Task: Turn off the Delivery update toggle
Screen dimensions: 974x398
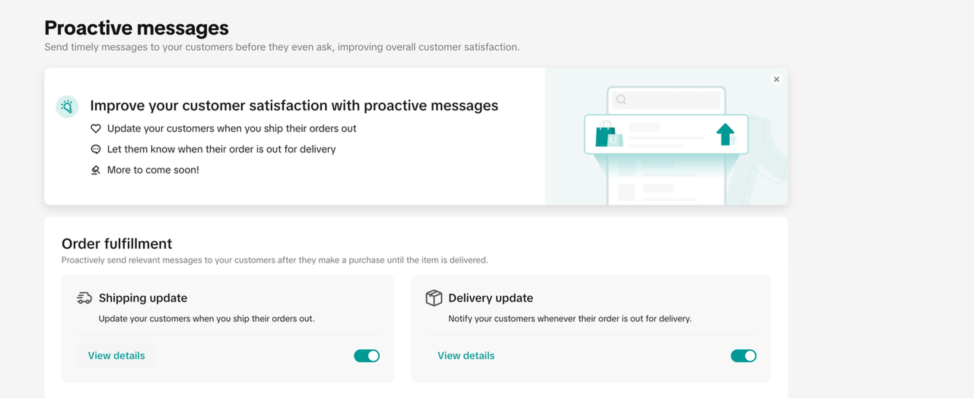Action: 743,356
